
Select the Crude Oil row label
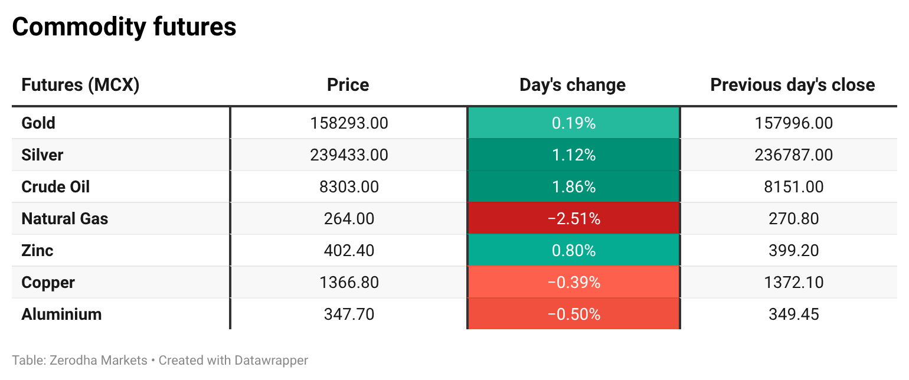pos(55,187)
